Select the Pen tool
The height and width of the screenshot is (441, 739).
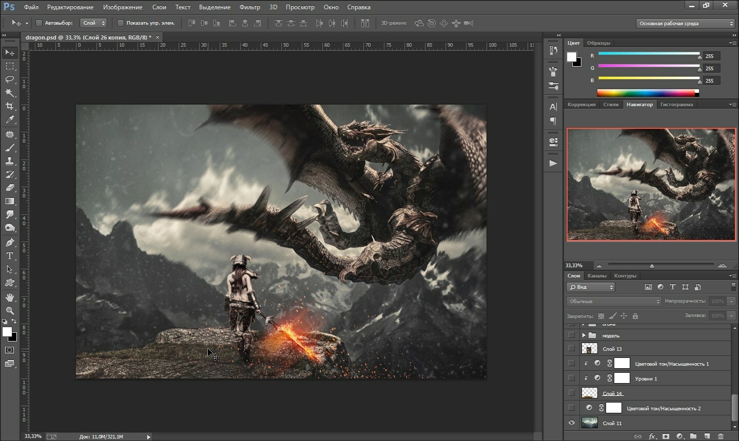10,243
